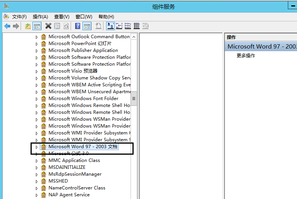The height and width of the screenshot is (199, 297).
Task: Click the Refresh toolbar icon
Action: 66,26
